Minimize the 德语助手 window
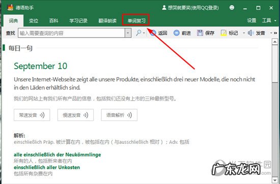The width and height of the screenshot is (280, 184). pos(245,8)
